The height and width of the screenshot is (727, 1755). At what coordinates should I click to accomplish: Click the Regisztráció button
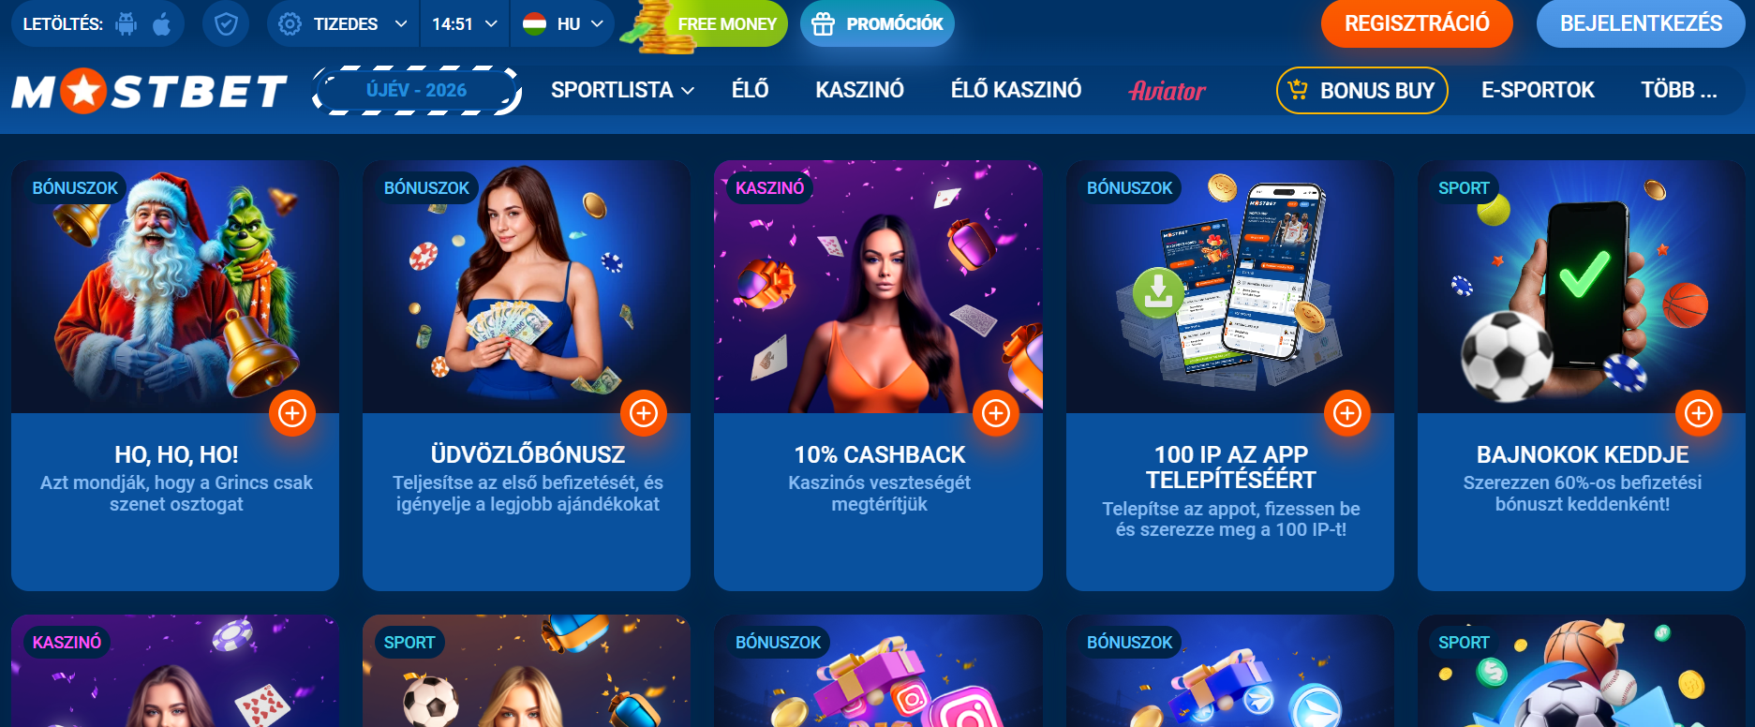pos(1417,23)
